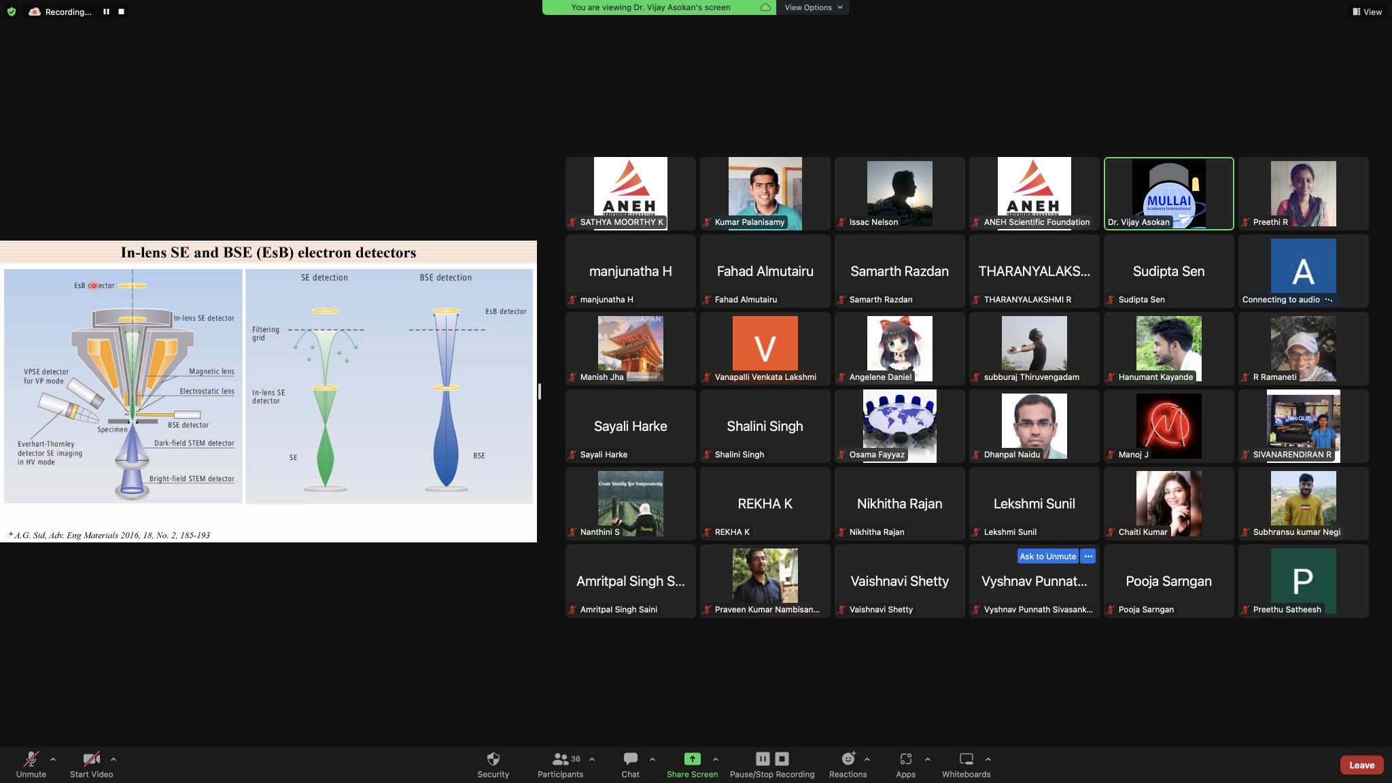Open the Reactions smiley icon
1392x783 pixels.
click(848, 759)
